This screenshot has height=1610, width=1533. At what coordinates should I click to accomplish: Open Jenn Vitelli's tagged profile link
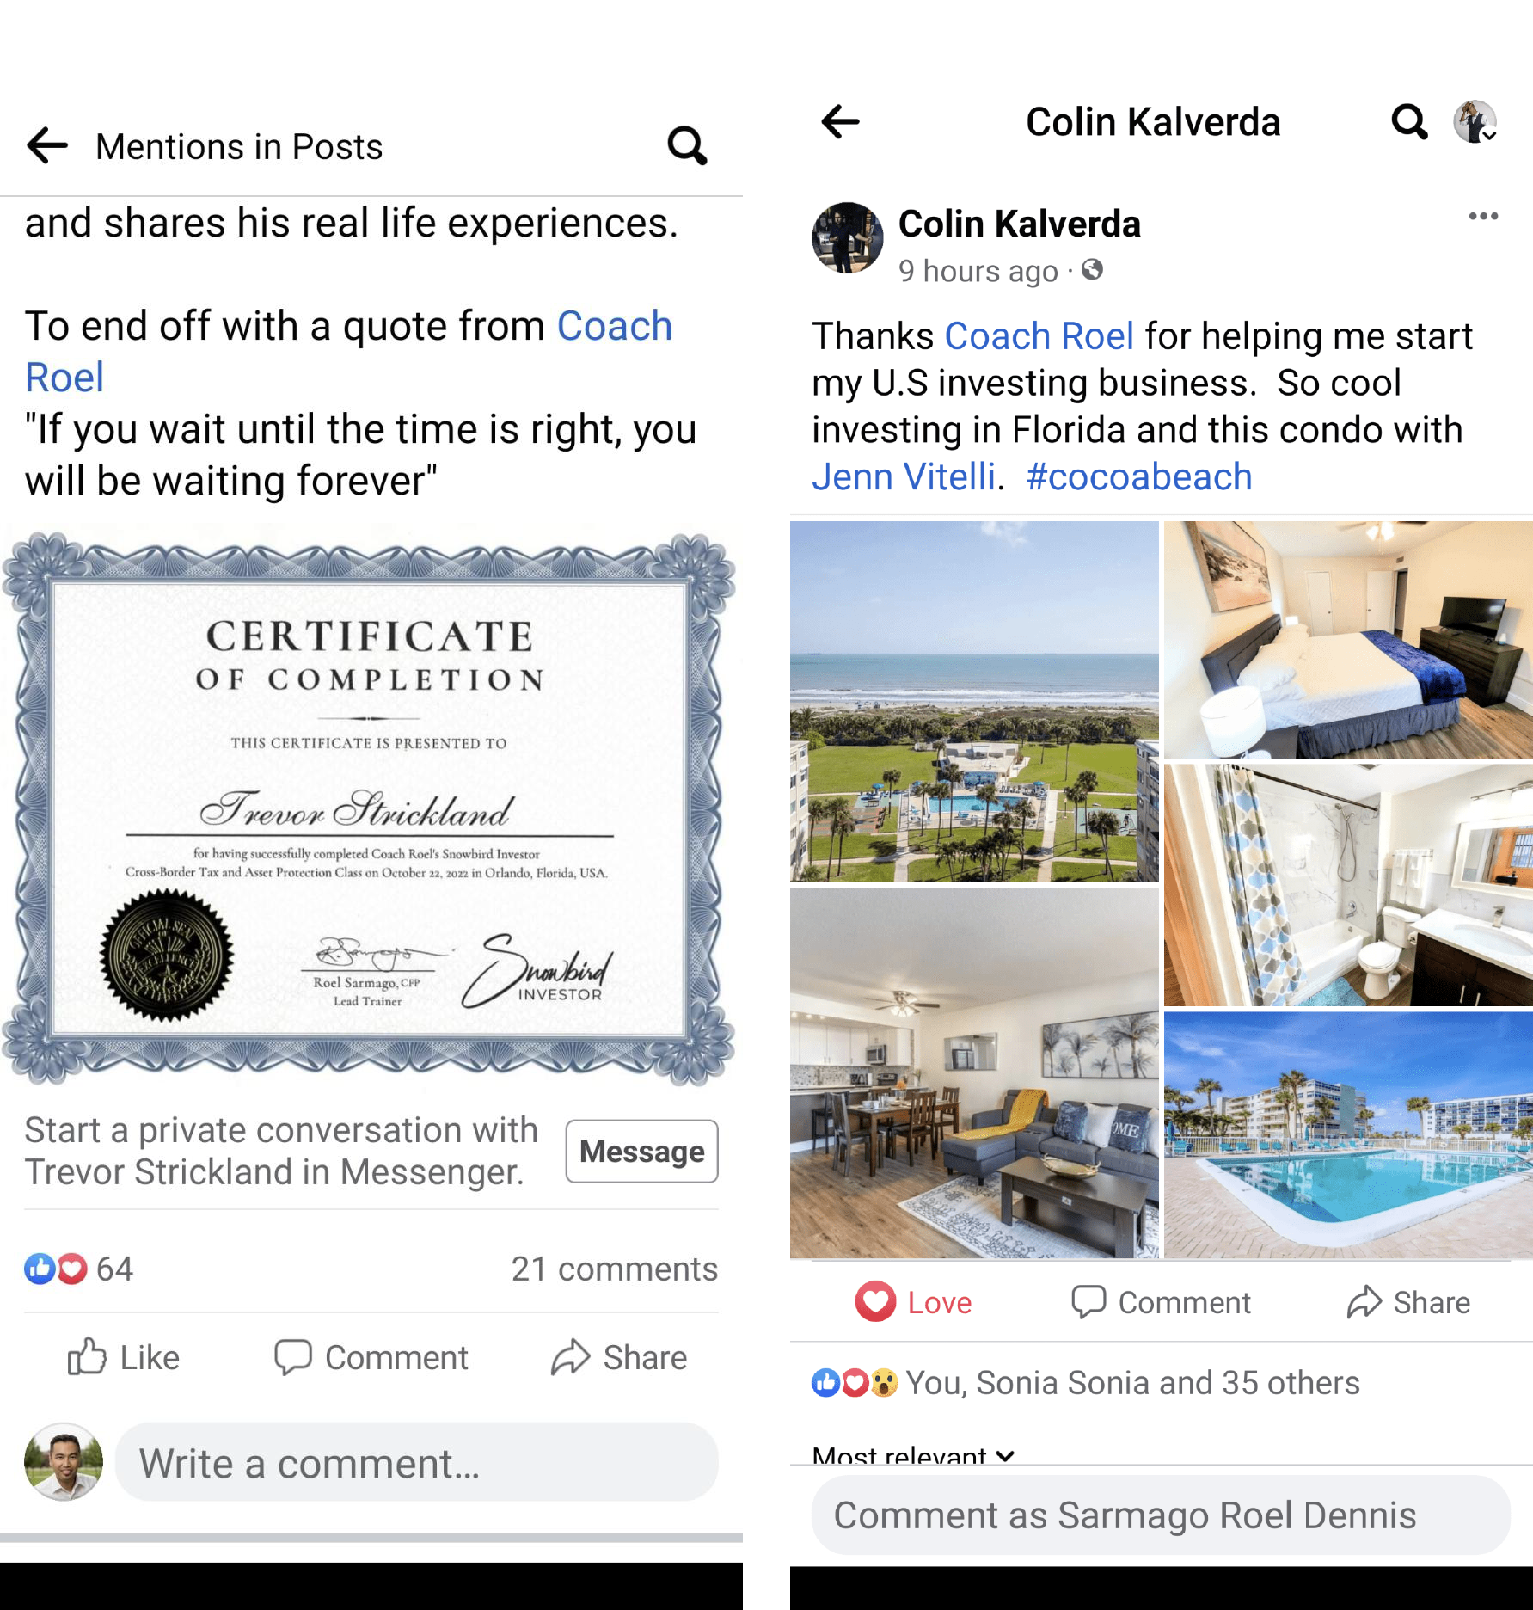pos(904,476)
